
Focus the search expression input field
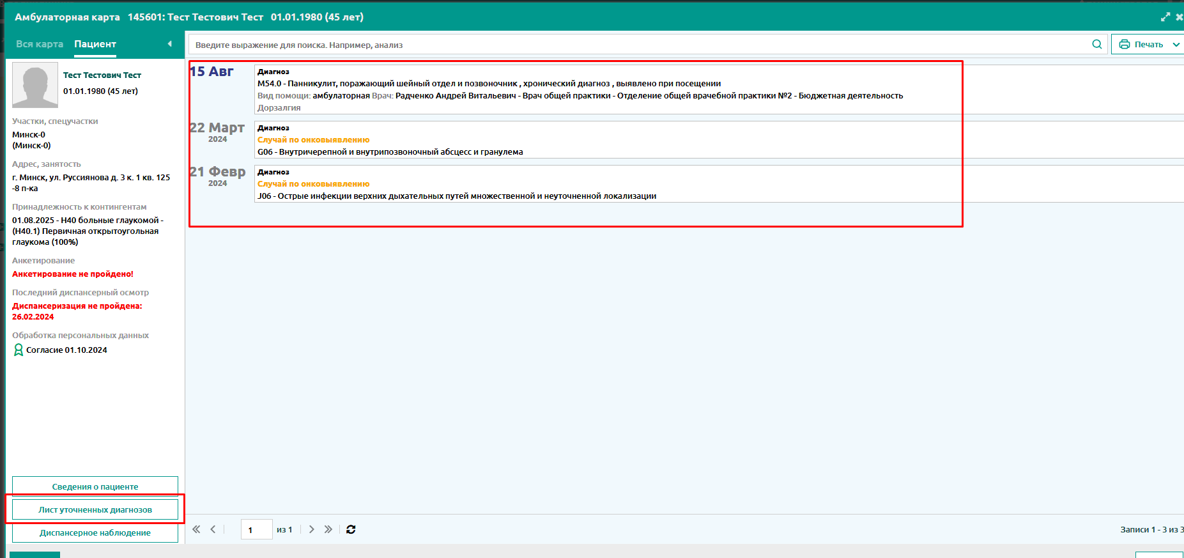coord(639,45)
